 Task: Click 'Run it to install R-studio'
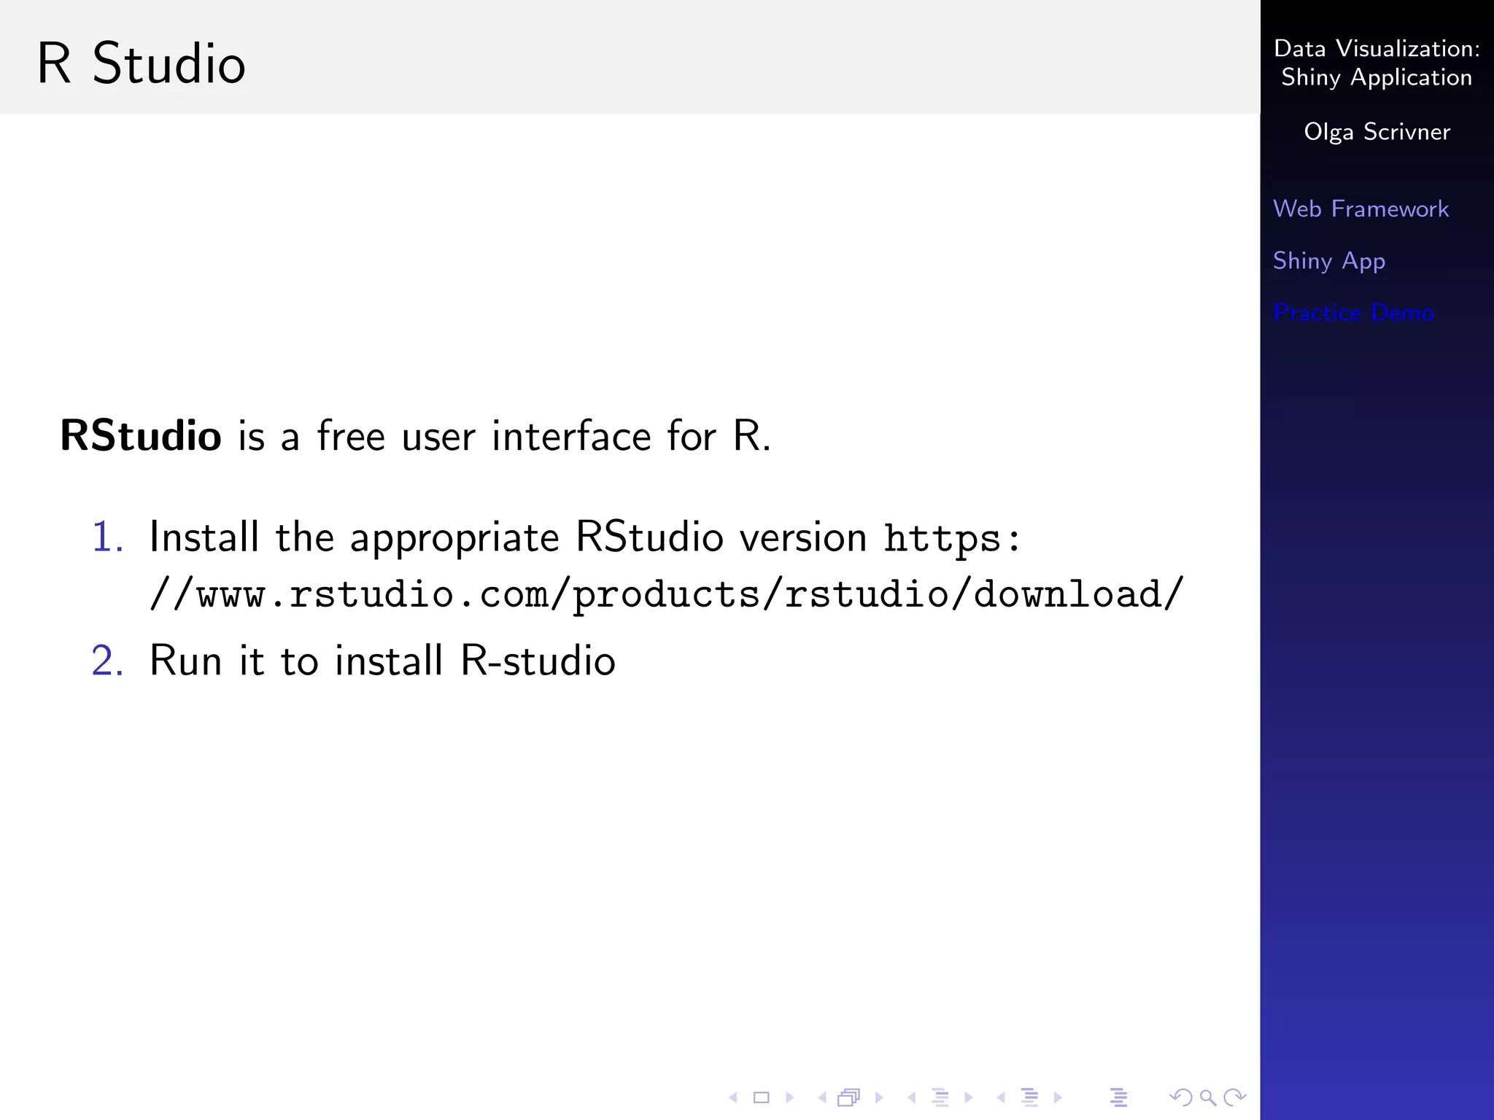click(382, 661)
